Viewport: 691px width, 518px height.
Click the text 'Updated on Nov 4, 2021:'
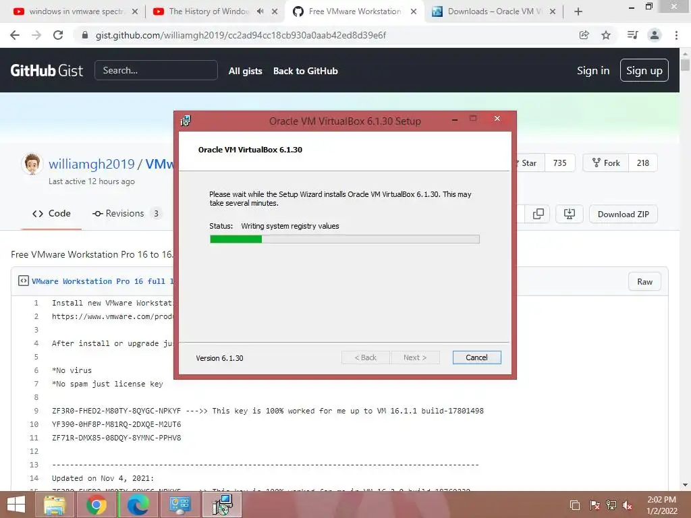pos(103,478)
